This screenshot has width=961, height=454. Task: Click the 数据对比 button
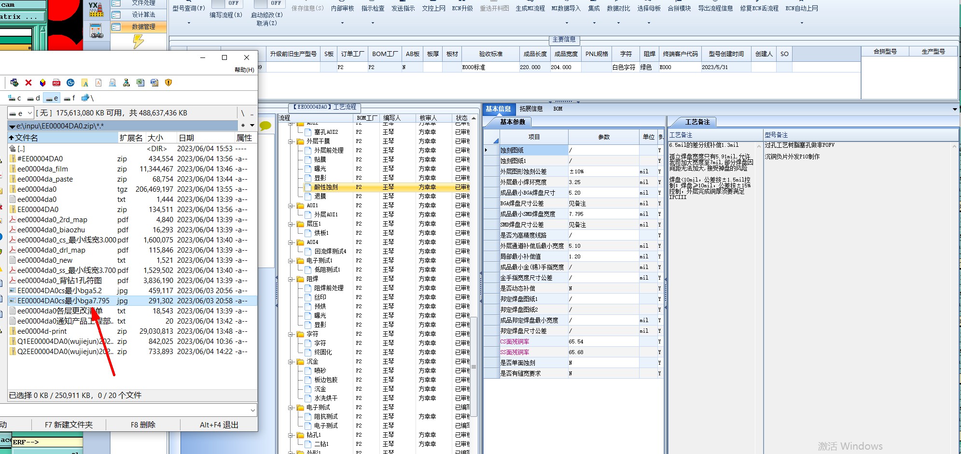click(x=618, y=8)
